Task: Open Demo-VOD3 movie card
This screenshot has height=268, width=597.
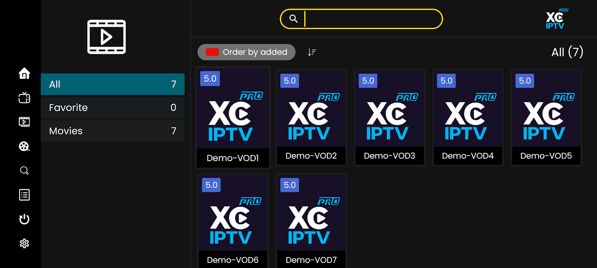Action: click(x=389, y=118)
